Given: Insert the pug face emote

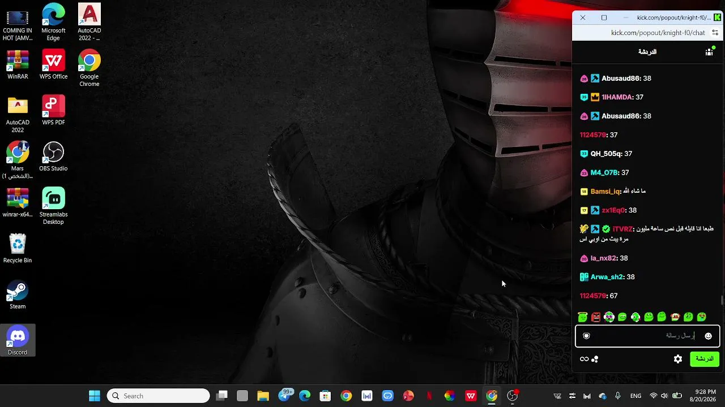Looking at the screenshot, I should click(x=675, y=317).
